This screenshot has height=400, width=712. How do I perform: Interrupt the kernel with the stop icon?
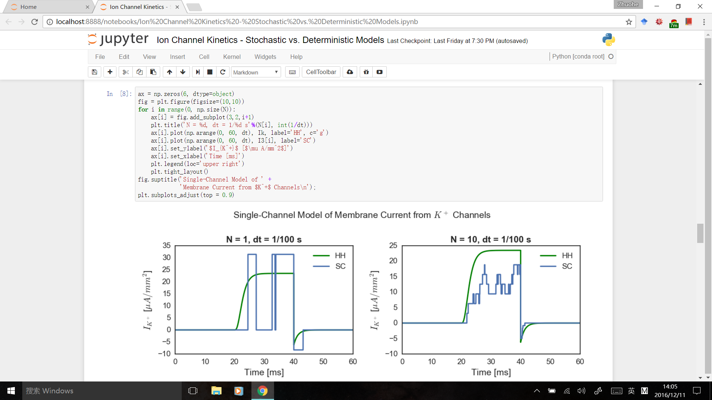click(210, 72)
